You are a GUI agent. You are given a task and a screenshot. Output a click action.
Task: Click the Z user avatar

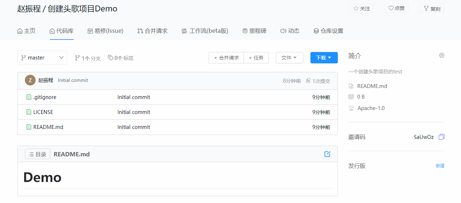point(30,80)
